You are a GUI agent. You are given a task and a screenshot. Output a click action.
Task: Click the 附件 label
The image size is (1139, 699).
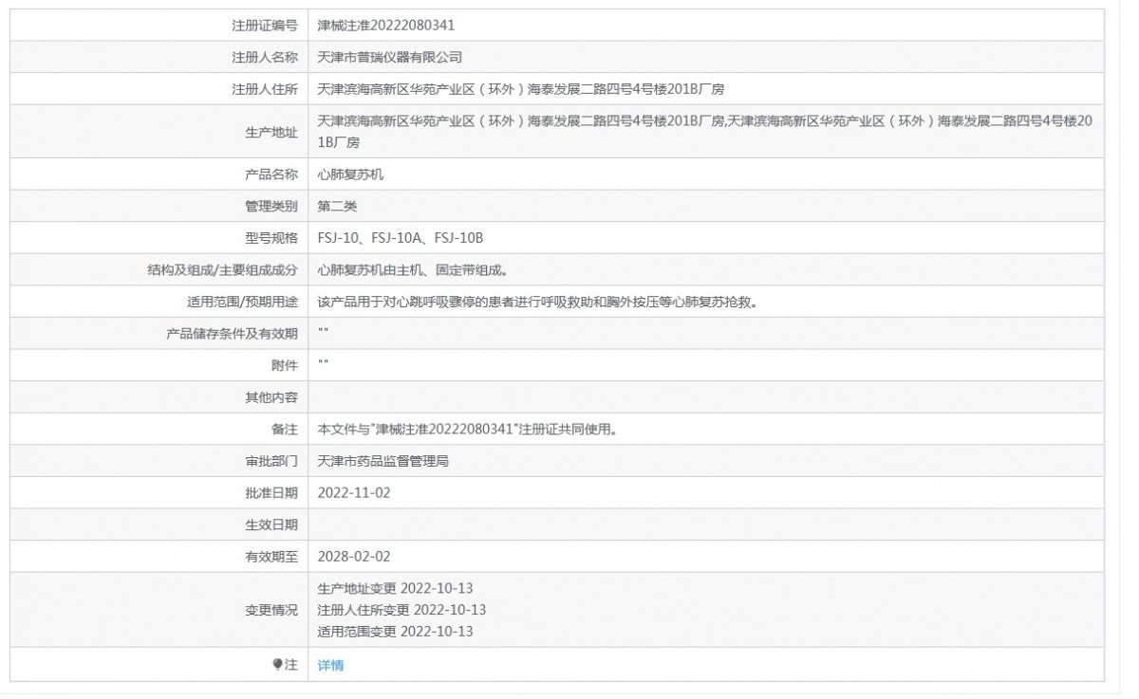(x=285, y=365)
